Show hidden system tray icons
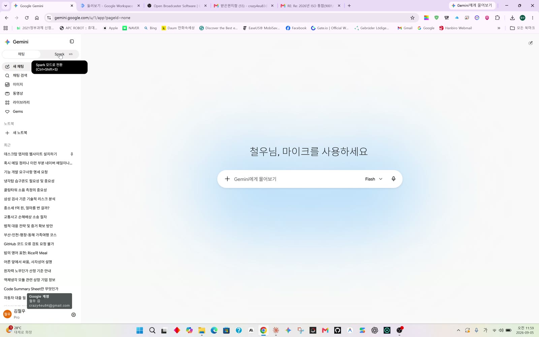 pyautogui.click(x=458, y=330)
